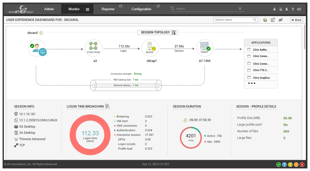Click Number of files value 689
Viewport: 310px width, 171px height.
point(286,131)
